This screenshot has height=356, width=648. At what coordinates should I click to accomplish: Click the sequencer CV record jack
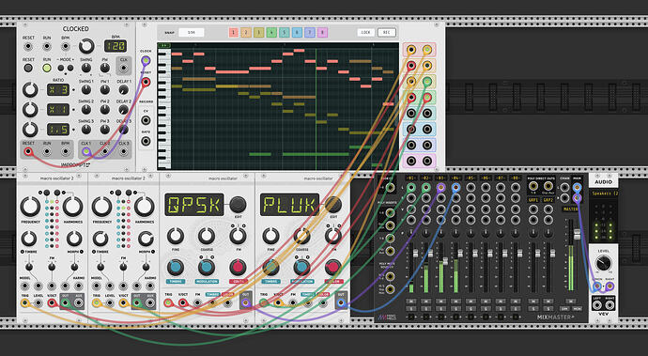click(146, 120)
